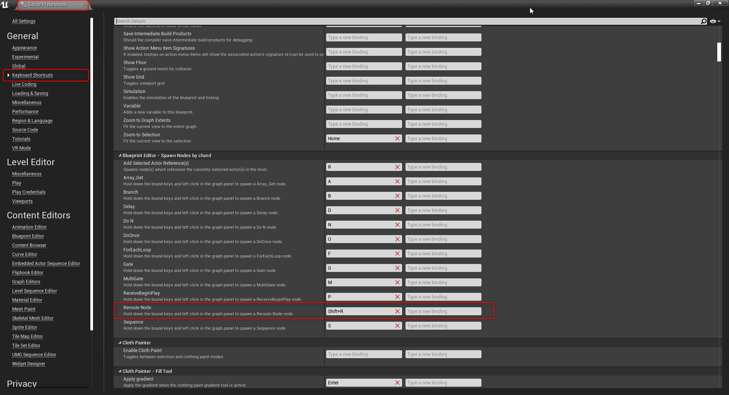The height and width of the screenshot is (395, 729).
Task: Open Material Editor settings
Action: pyautogui.click(x=27, y=300)
